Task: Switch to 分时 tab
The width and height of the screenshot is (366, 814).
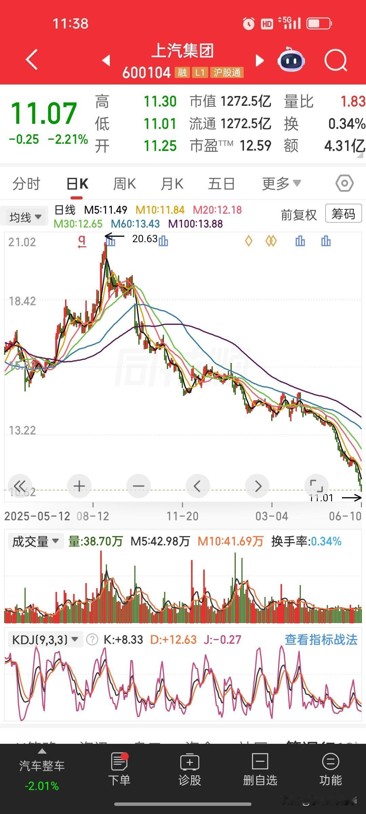Action: (x=26, y=183)
